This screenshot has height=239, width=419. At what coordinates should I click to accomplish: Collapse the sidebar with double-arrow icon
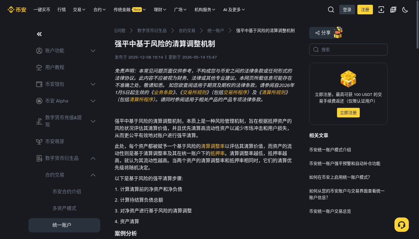pos(39,34)
